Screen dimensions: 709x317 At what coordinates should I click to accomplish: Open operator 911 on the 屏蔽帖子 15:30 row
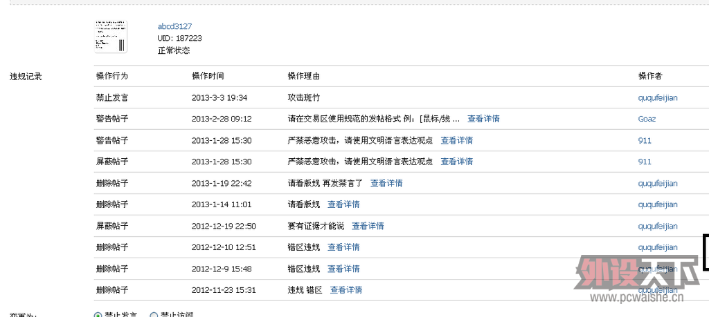[x=645, y=162]
